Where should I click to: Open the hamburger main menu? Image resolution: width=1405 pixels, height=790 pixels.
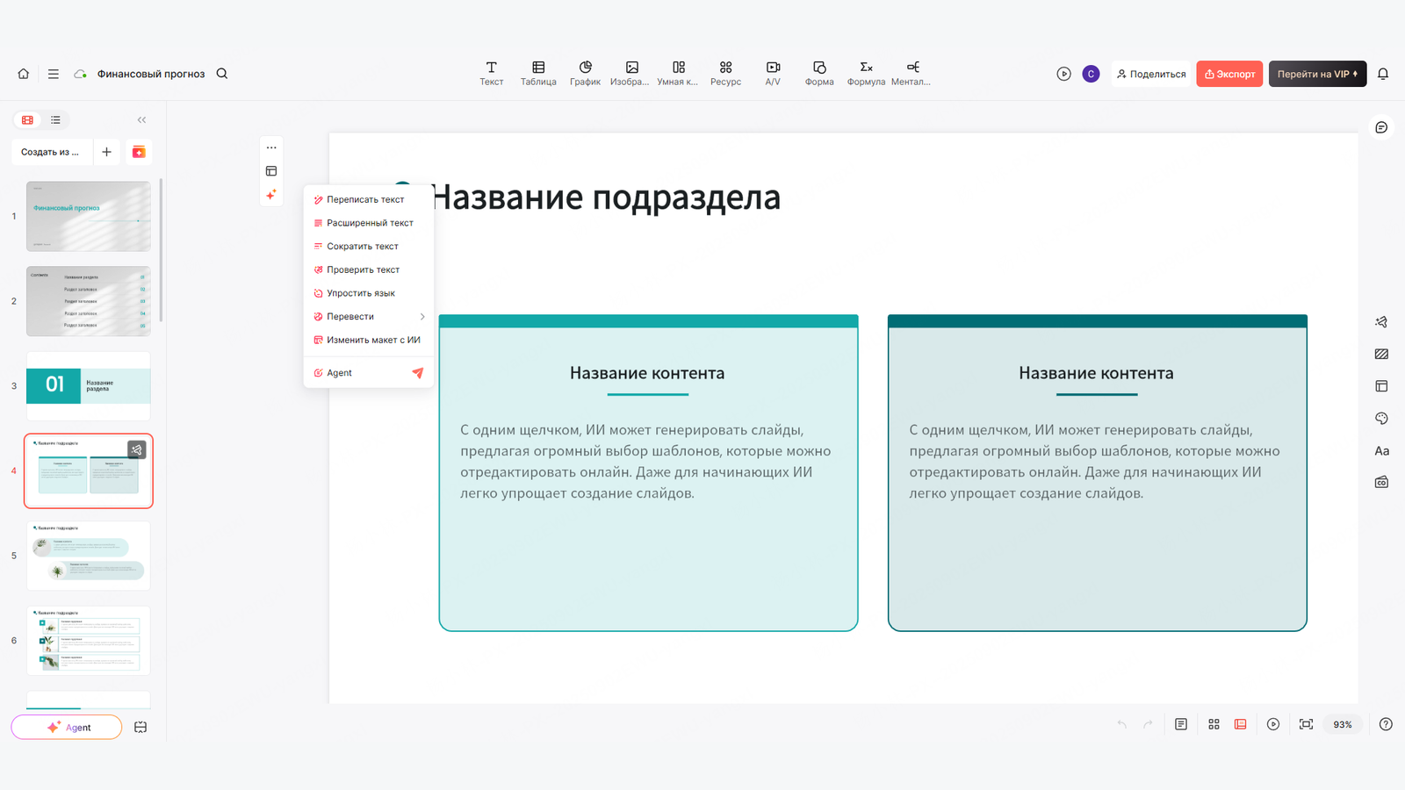point(54,74)
